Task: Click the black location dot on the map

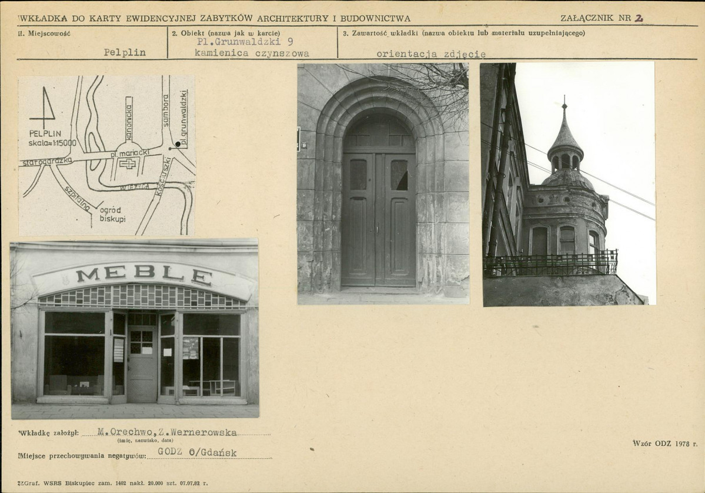Action: click(x=178, y=144)
